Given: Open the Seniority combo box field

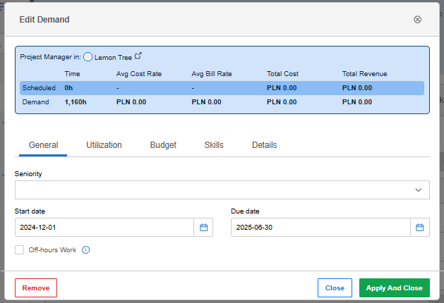Looking at the screenshot, I should [222, 190].
